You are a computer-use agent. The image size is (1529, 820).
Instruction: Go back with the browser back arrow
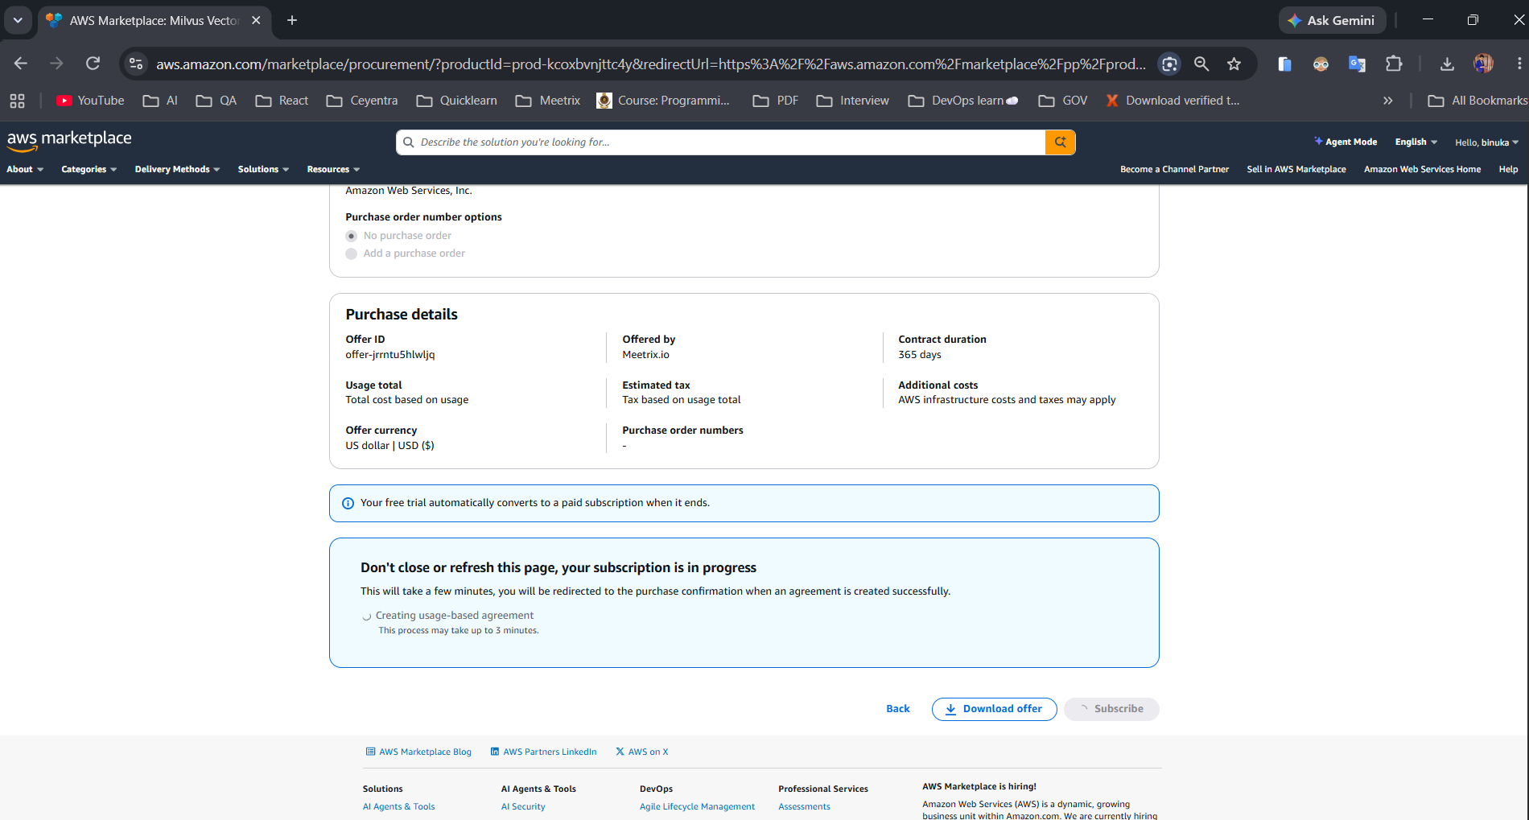coord(21,64)
